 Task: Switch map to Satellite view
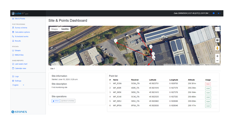(x=65, y=29)
